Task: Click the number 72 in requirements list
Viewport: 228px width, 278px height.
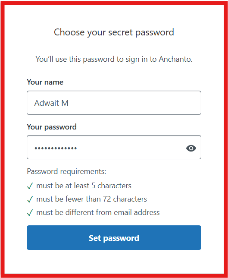Action: tap(107, 199)
